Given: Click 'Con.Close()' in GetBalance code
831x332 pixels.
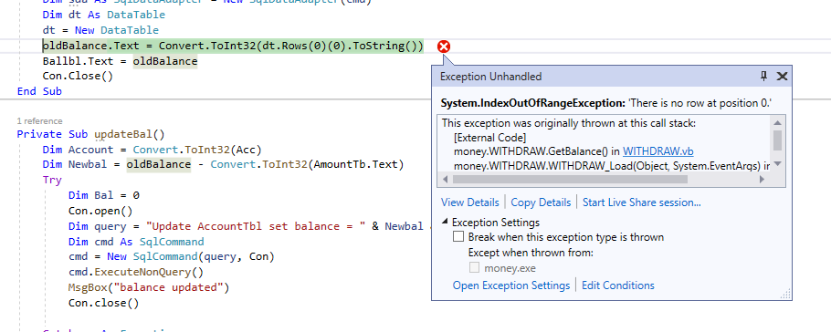Looking at the screenshot, I should coord(78,76).
